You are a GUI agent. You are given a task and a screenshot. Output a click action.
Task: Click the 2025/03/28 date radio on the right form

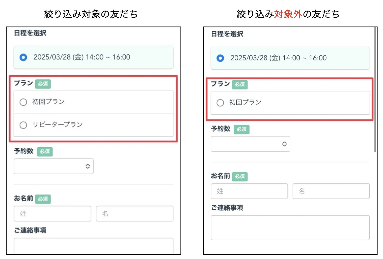220,58
